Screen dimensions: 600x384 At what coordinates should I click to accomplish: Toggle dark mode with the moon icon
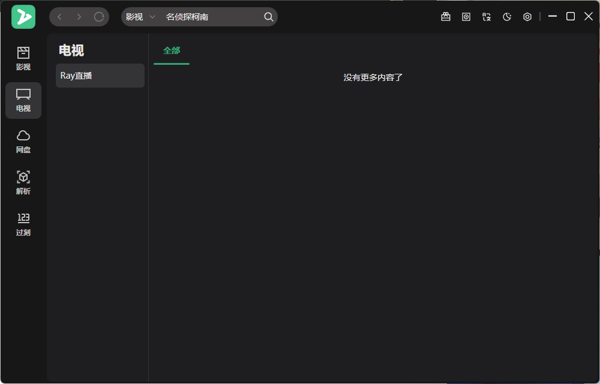[507, 17]
